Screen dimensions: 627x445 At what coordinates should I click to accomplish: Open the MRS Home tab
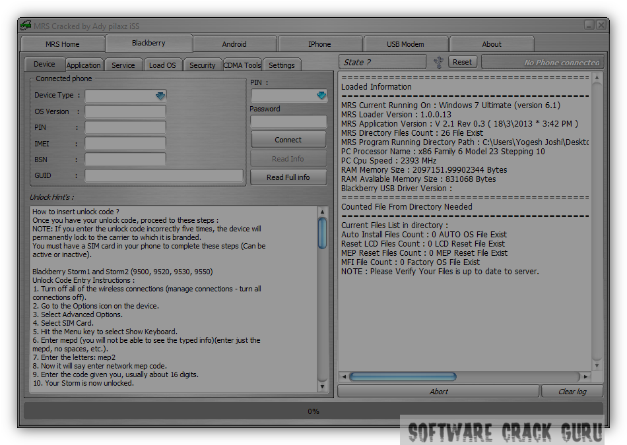pyautogui.click(x=63, y=44)
